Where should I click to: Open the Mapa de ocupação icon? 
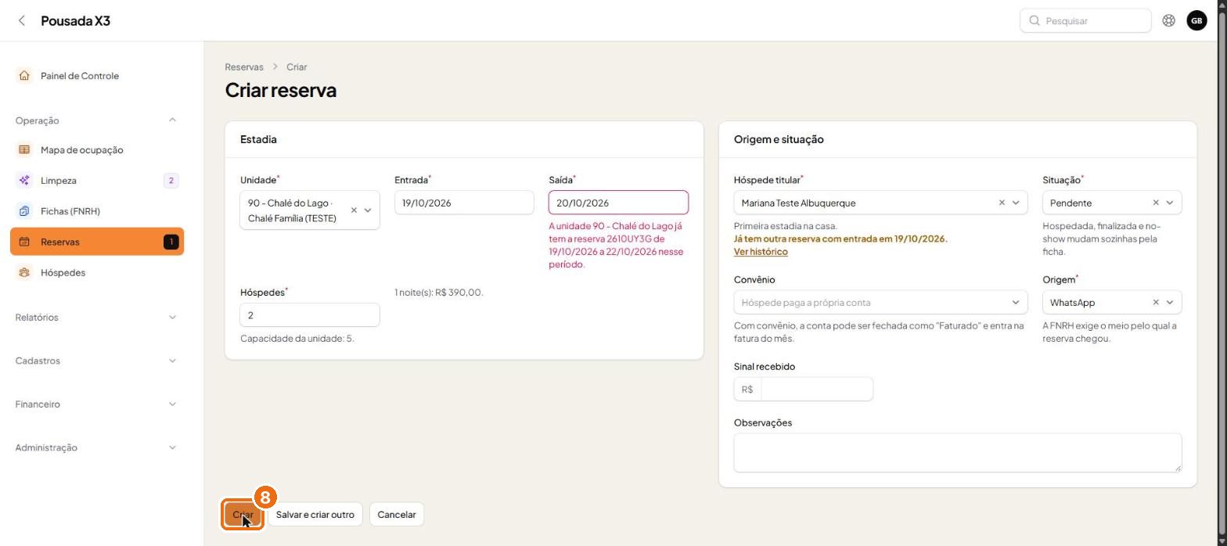click(24, 149)
